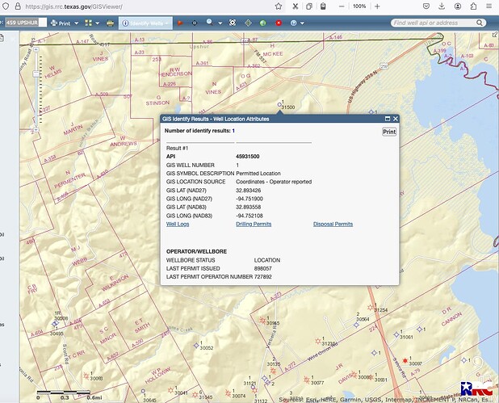Click the Print toolbar button

tap(61, 23)
